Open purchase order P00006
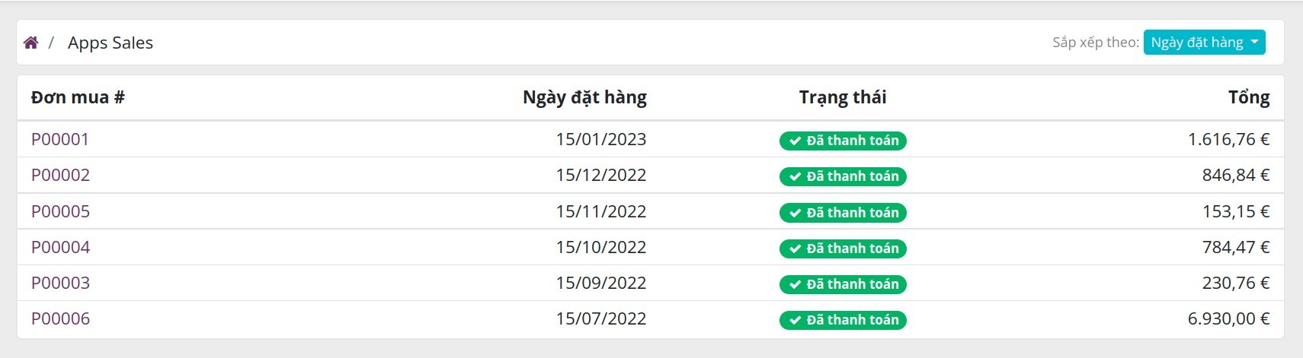Screen dimensions: 1303x358 click(60, 318)
